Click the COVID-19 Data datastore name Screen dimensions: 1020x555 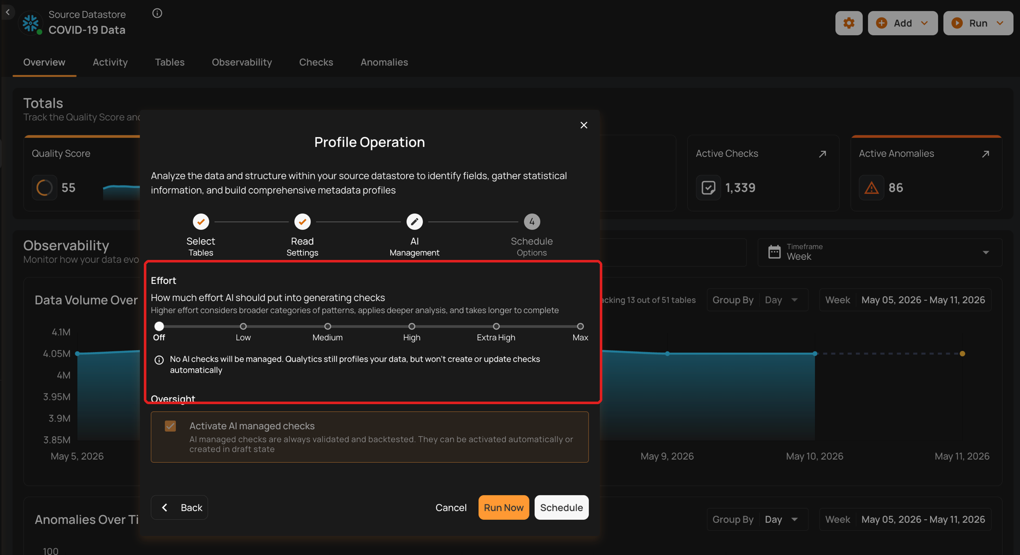click(87, 30)
